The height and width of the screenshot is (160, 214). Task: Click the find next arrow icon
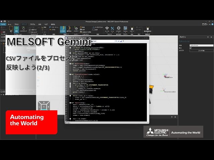click(118, 41)
